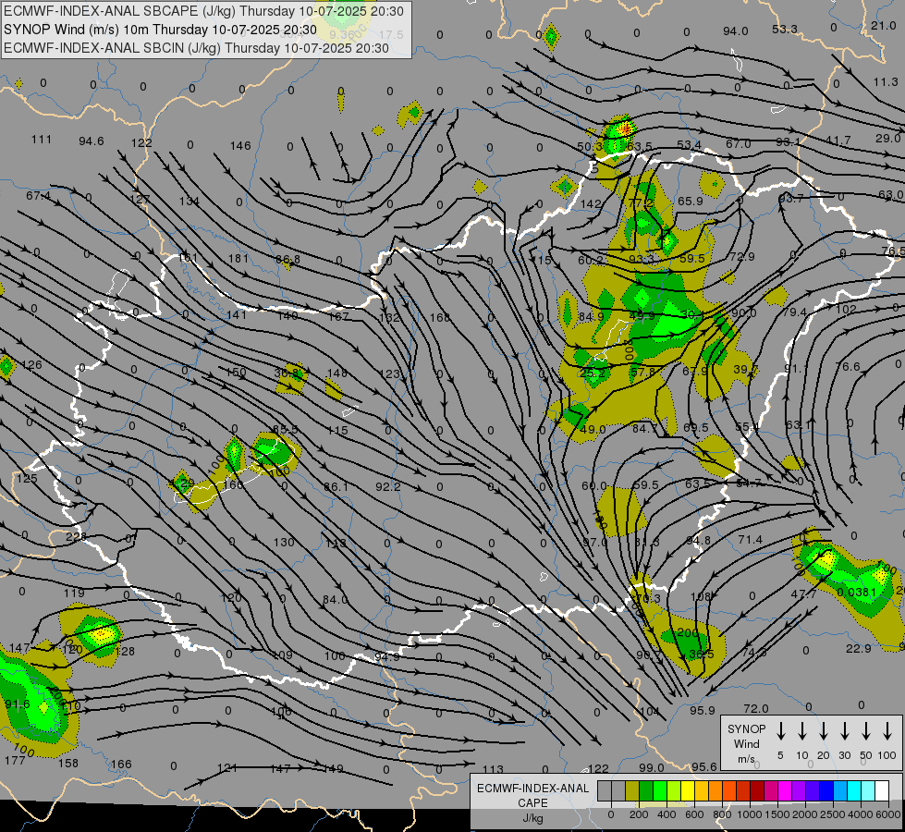The width and height of the screenshot is (905, 832).
Task: Pick the pure yellow CAPE legend swatch
Action: point(688,790)
